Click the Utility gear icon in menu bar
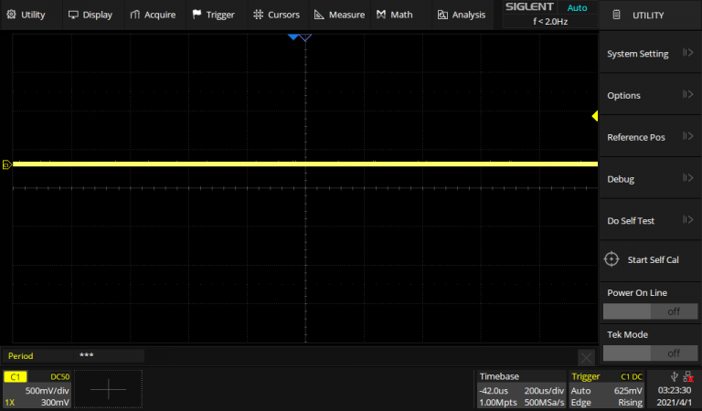The width and height of the screenshot is (702, 411). pyautogui.click(x=11, y=15)
